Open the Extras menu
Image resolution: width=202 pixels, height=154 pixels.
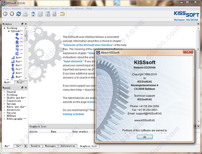[79, 8]
